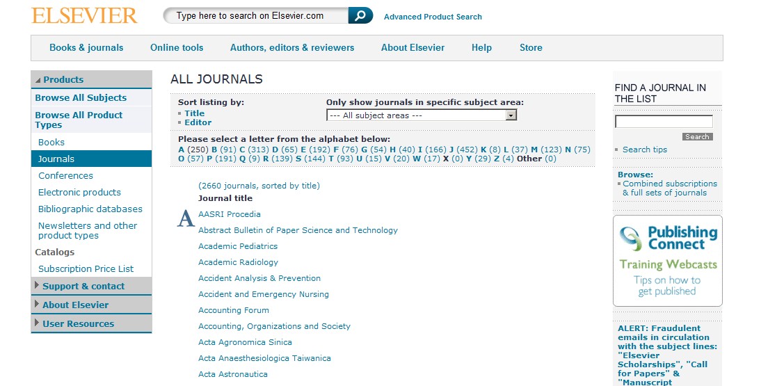Open the All subject areas dropdown
The width and height of the screenshot is (777, 386).
[422, 115]
